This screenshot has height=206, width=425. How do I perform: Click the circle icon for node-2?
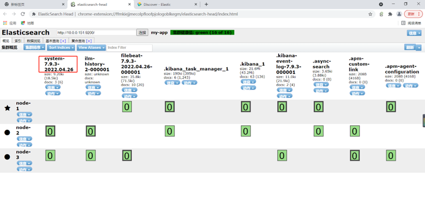(7, 132)
